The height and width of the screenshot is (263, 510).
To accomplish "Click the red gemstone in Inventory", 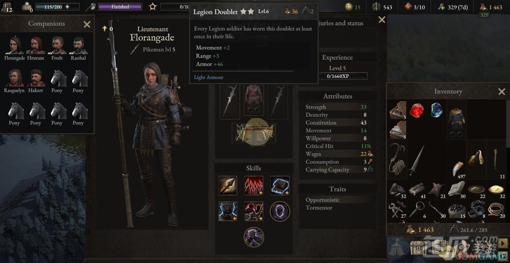I will (x=417, y=110).
